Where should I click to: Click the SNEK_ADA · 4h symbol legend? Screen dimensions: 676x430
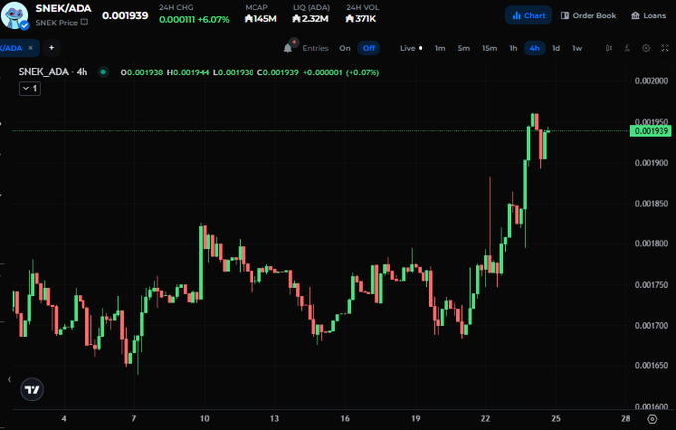tap(53, 72)
